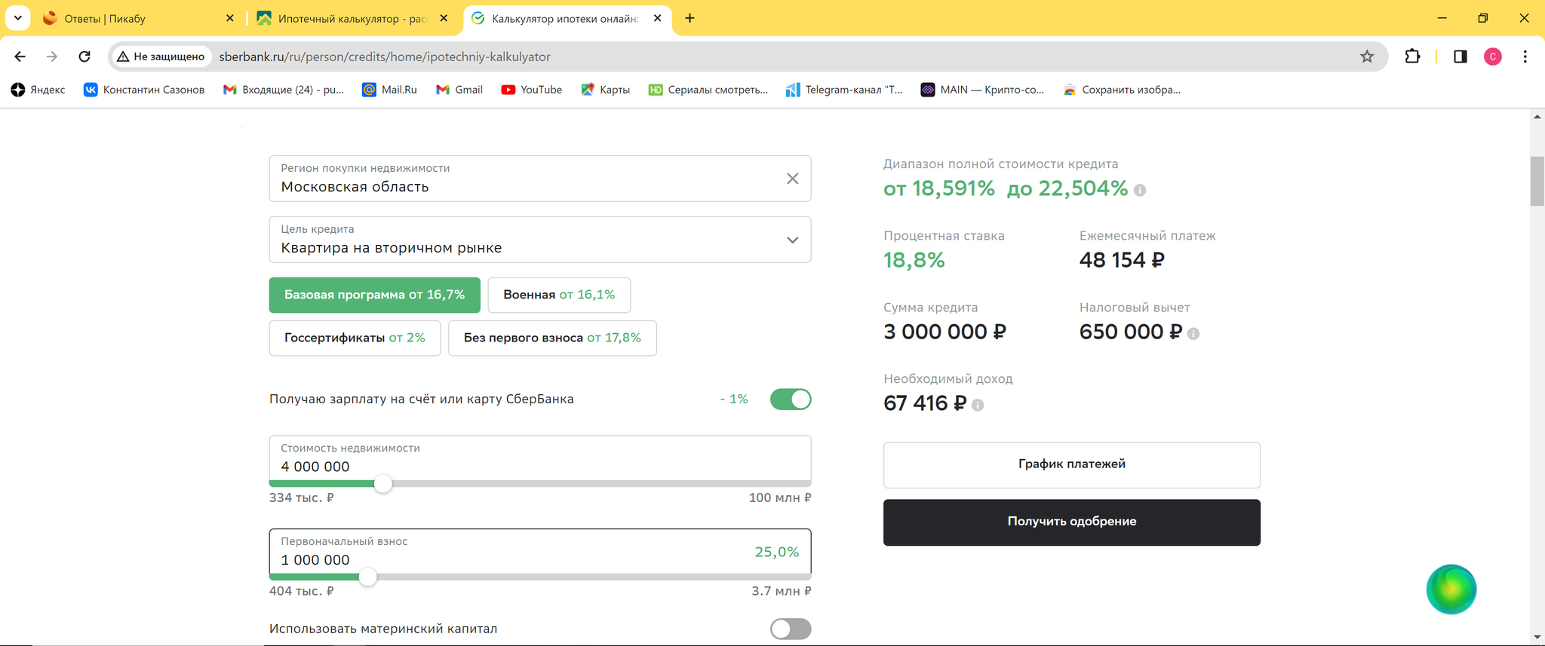This screenshot has height=646, width=1545.
Task: Click the - 1% discount label
Action: tap(734, 400)
